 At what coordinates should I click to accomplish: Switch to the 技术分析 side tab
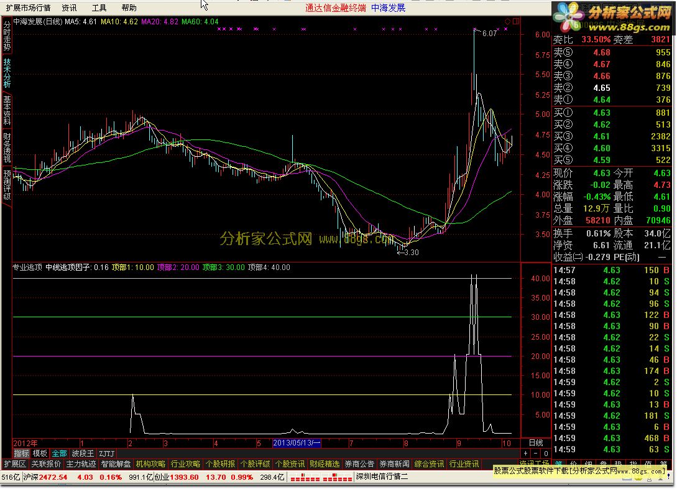[7, 73]
